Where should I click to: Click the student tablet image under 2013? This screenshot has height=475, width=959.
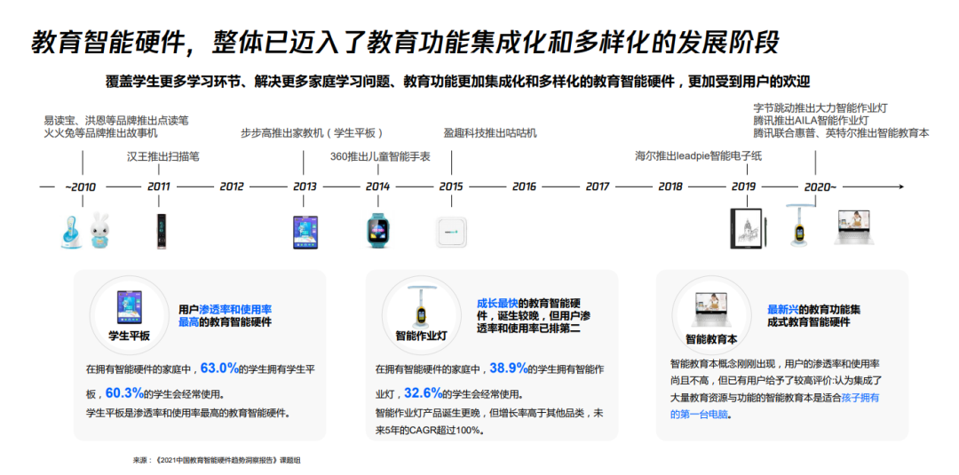point(305,232)
